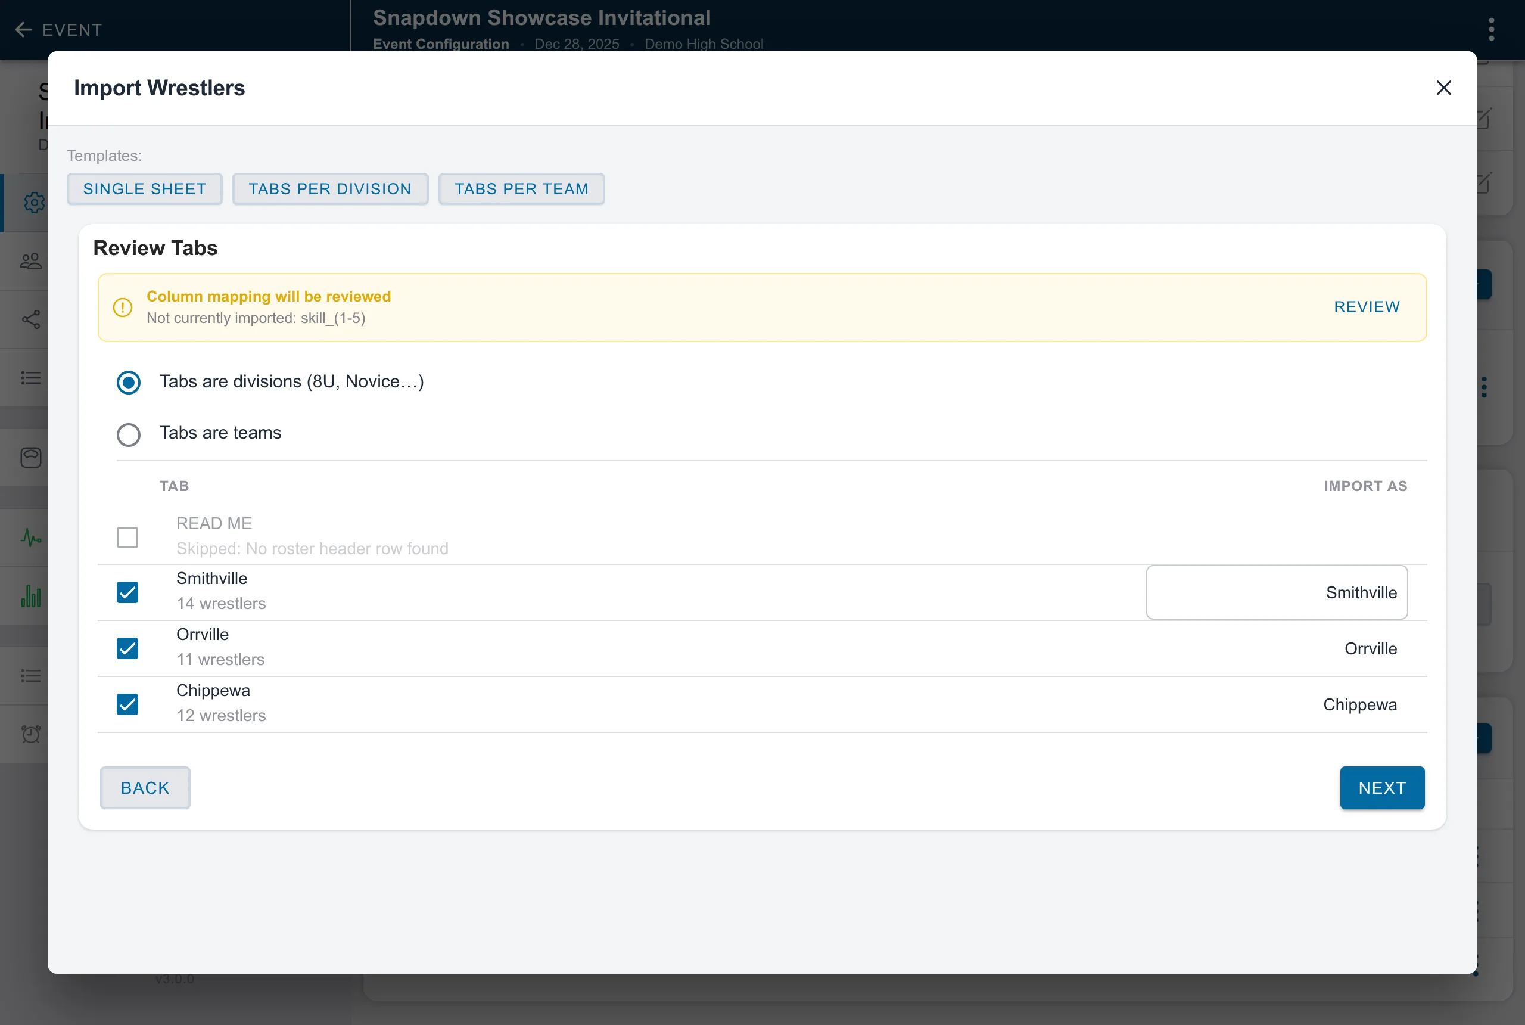Choose 'Tabs are divisions' radio option

129,383
